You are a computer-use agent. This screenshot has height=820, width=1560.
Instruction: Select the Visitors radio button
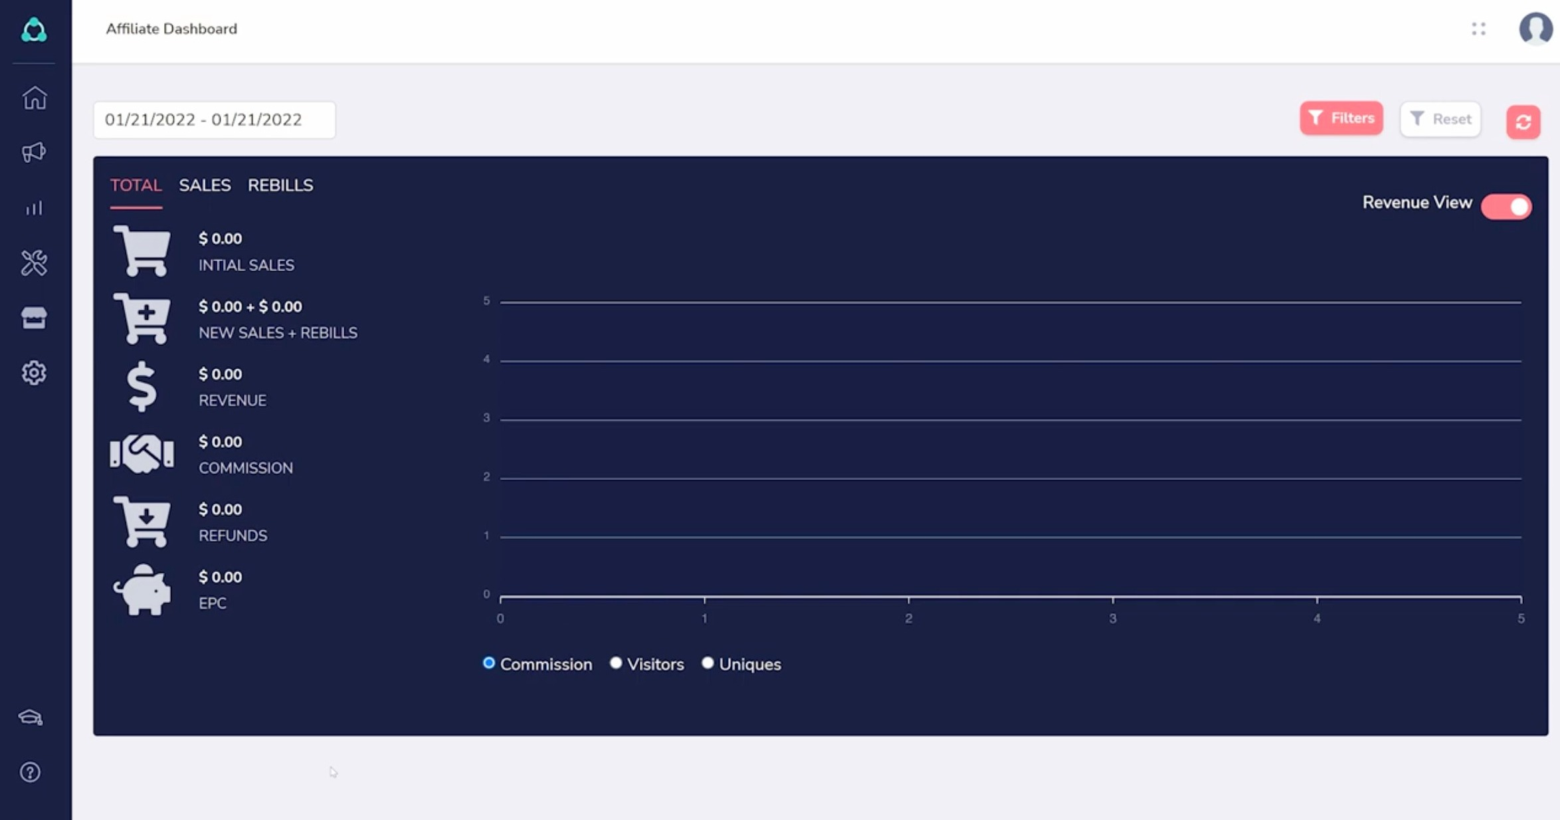tap(616, 663)
